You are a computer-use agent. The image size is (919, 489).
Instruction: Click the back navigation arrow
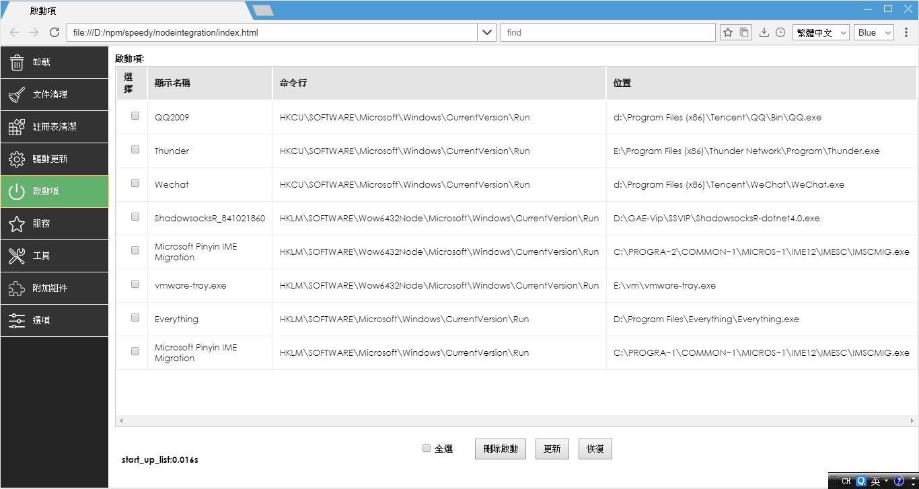(x=15, y=32)
